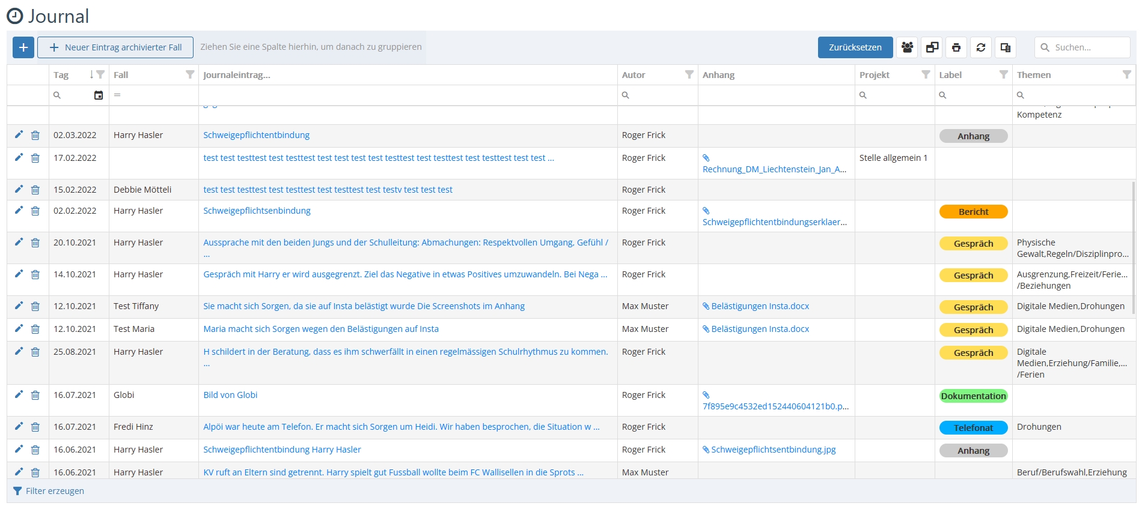Click trash icon for Fredi Hinz entry

point(35,427)
